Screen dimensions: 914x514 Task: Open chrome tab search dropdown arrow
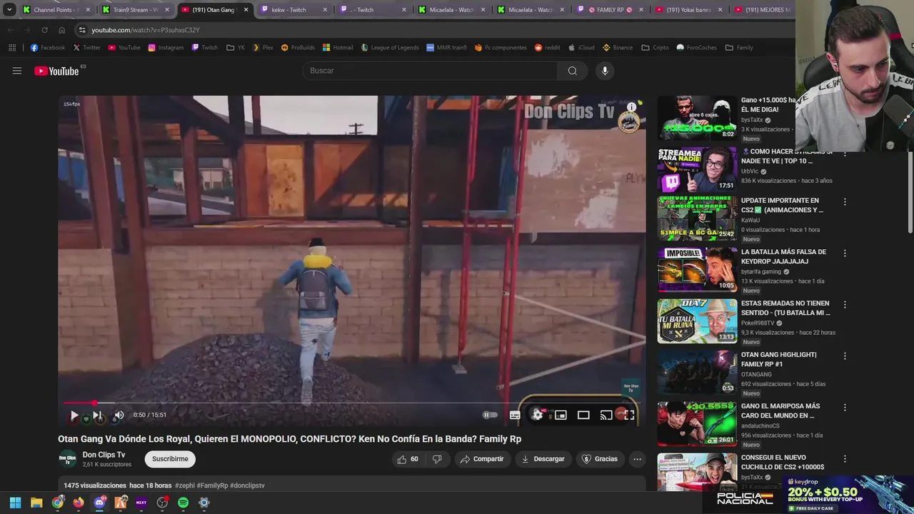pos(9,10)
